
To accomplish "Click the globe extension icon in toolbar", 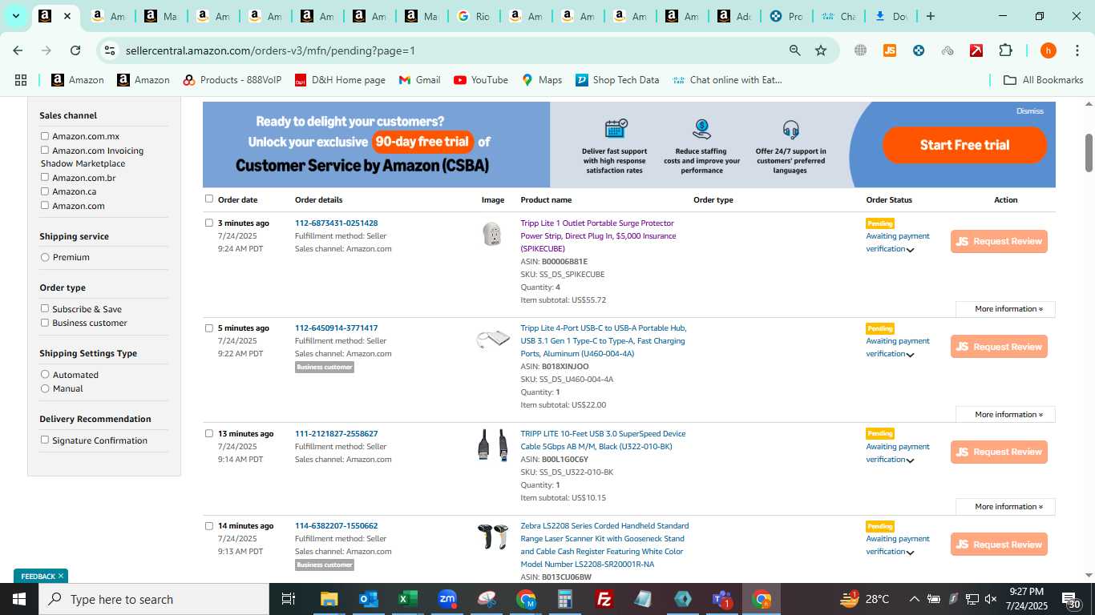I will pyautogui.click(x=860, y=50).
